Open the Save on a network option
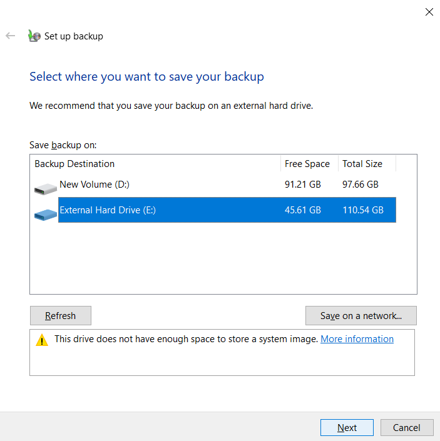 361,316
